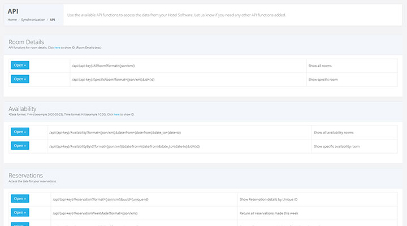The width and height of the screenshot is (407, 226).
Task: Go to Home breadcrumb
Action: tap(12, 20)
